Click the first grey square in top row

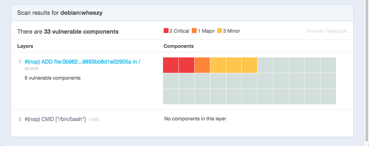pos(265,65)
